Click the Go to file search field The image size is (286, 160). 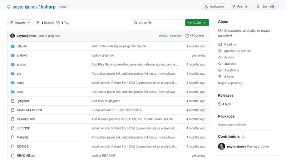tap(158, 23)
